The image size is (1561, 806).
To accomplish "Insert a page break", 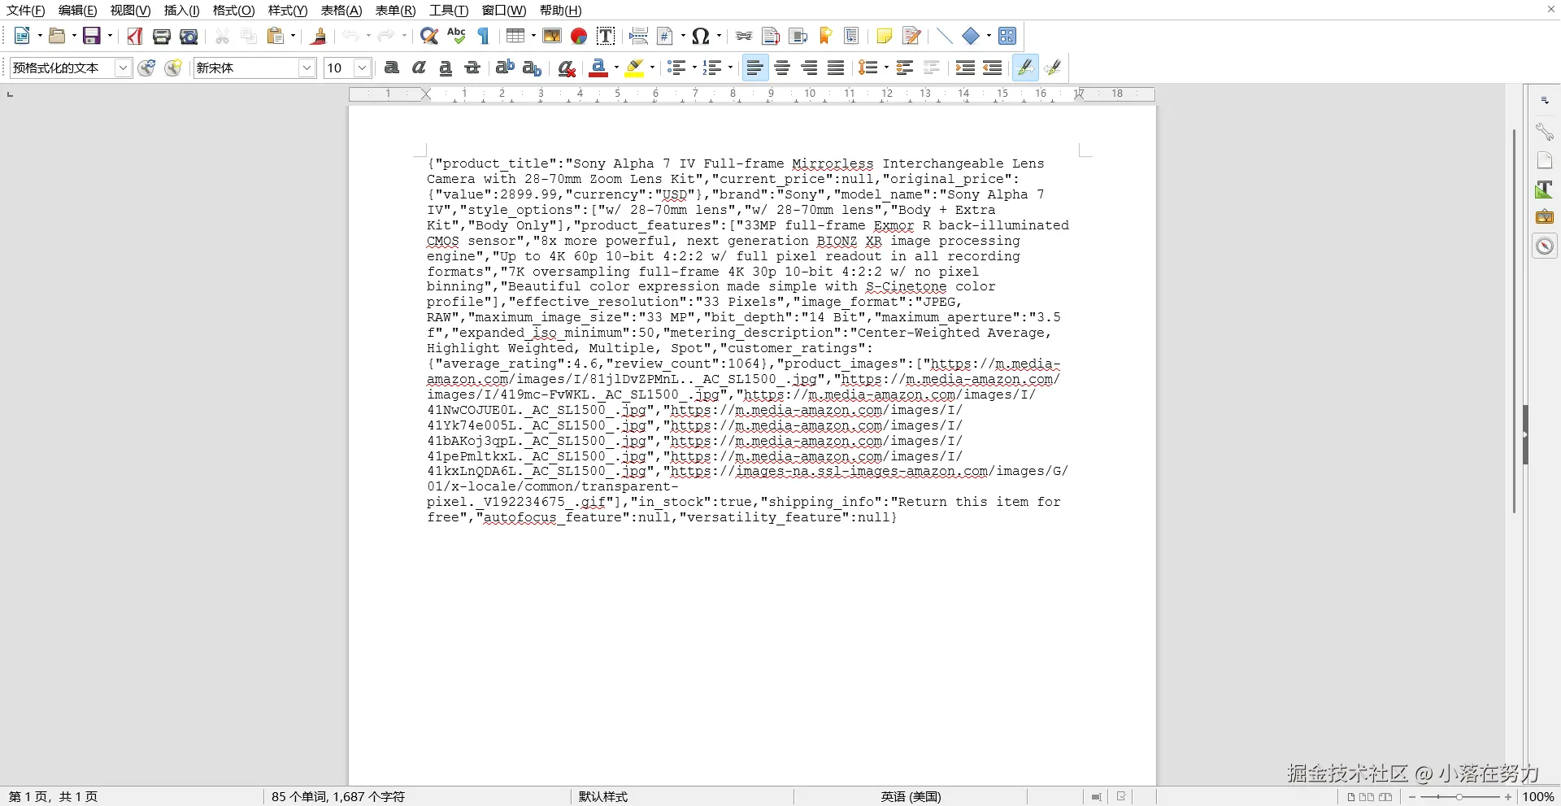I will point(639,36).
